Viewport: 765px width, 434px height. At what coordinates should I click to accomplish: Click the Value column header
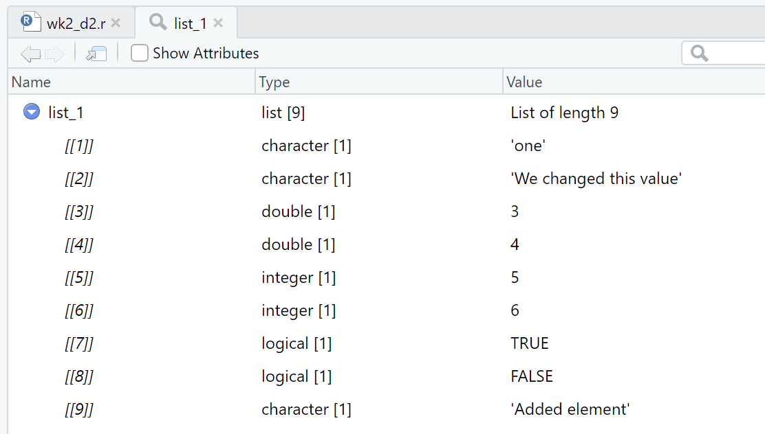[524, 82]
